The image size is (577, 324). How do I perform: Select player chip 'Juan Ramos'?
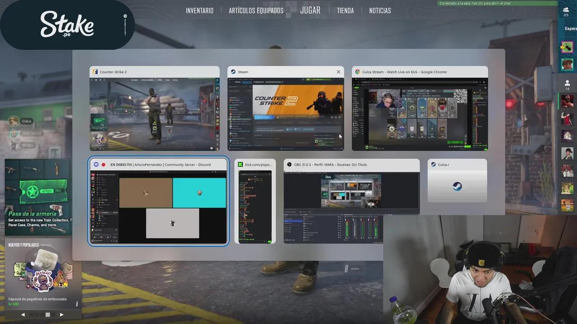26,133
